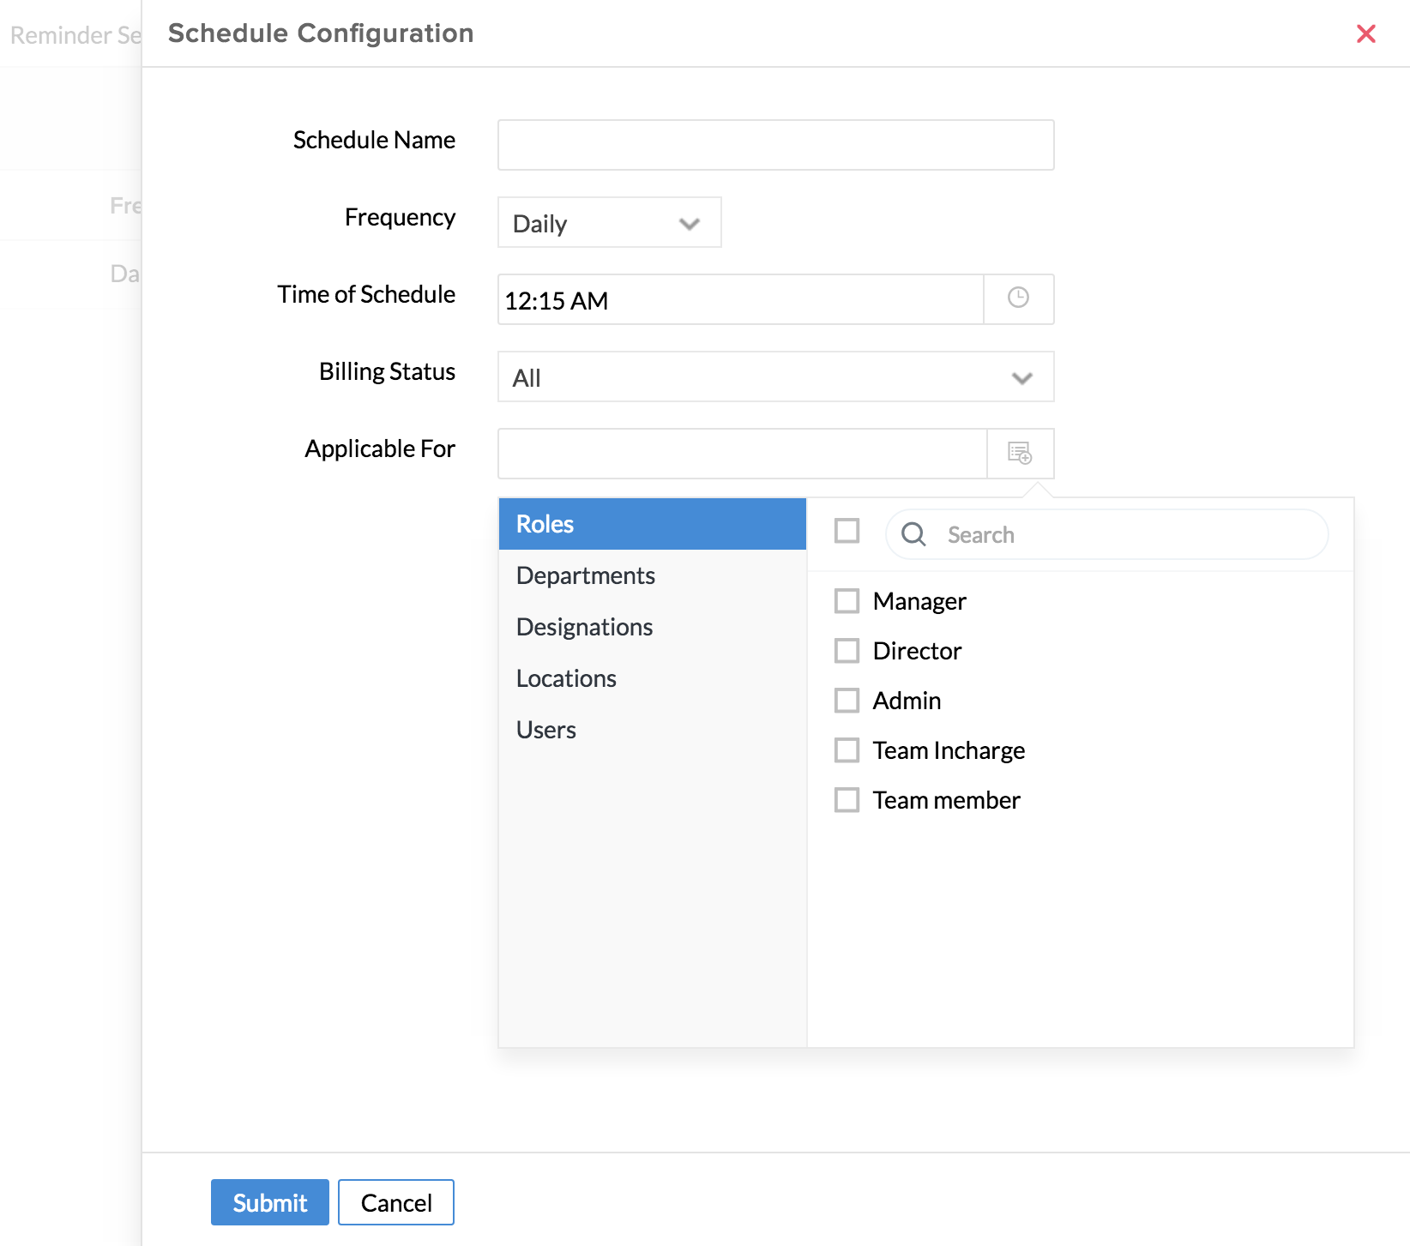Viewport: 1410px width, 1246px height.
Task: Close the Schedule Configuration dialog with red X
Action: (x=1365, y=34)
